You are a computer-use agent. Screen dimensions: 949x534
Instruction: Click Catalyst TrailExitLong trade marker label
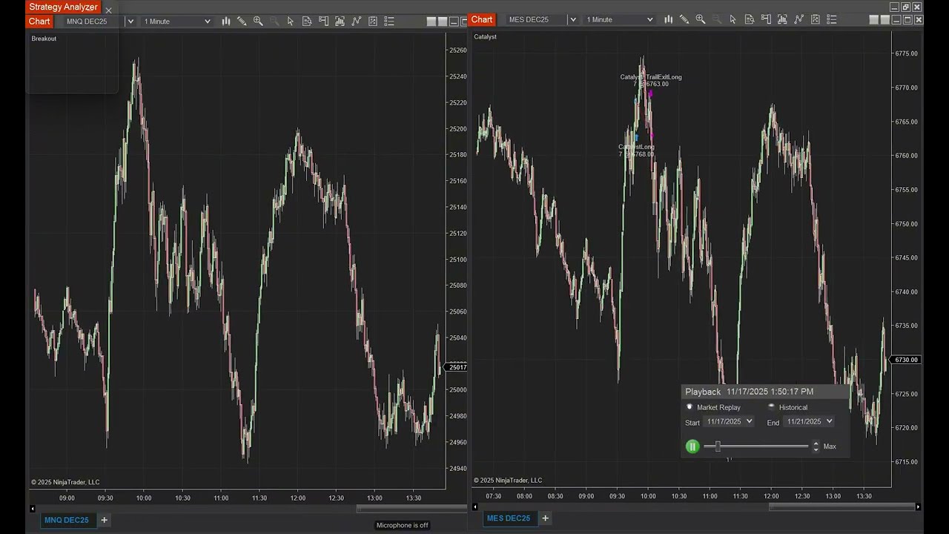point(651,80)
